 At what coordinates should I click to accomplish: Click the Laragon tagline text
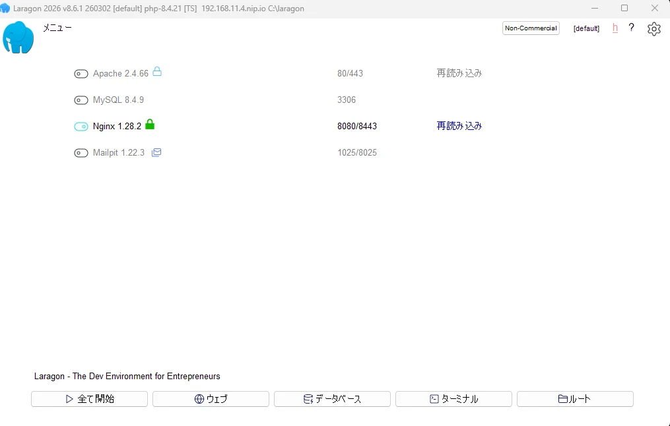[x=127, y=377]
